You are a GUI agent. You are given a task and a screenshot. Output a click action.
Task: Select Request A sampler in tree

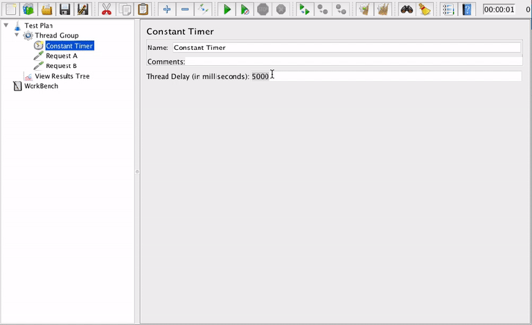62,55
